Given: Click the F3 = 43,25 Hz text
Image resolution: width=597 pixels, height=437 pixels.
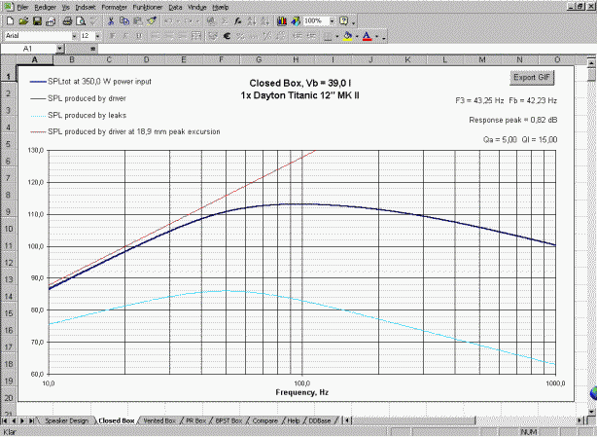Looking at the screenshot, I should 479,100.
